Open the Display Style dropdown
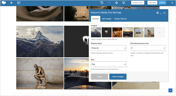This screenshot has height=96, width=176. pyautogui.click(x=109, y=48)
